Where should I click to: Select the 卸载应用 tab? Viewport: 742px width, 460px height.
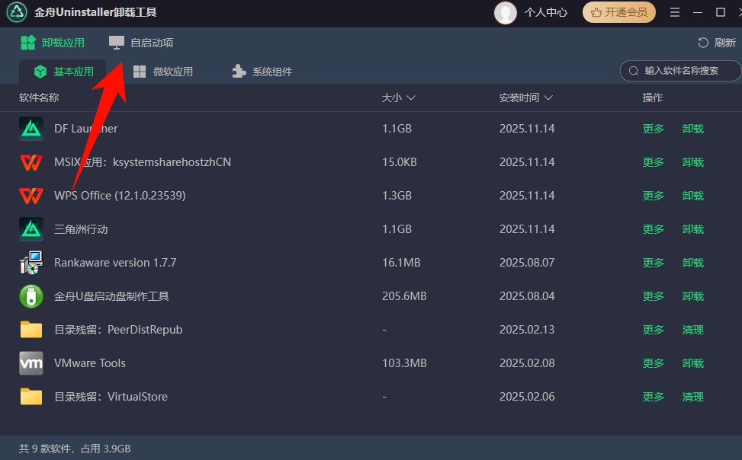click(53, 43)
